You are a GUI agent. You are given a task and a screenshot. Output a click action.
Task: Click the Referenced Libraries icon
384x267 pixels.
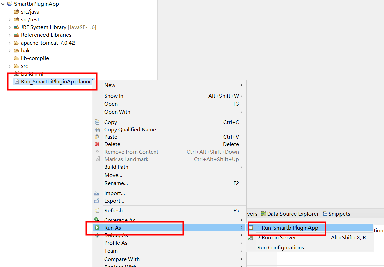click(x=17, y=35)
